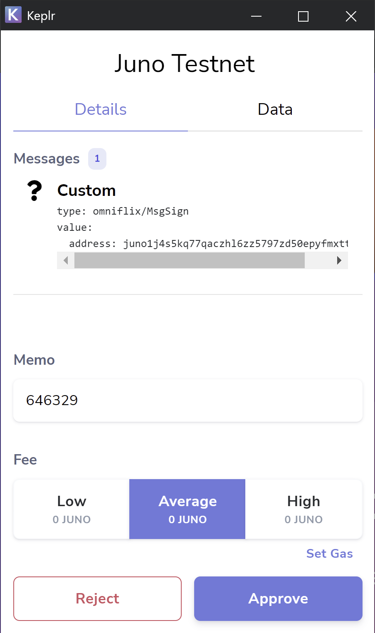Click the messages count badge showing 1
The width and height of the screenshot is (375, 633).
pos(97,159)
